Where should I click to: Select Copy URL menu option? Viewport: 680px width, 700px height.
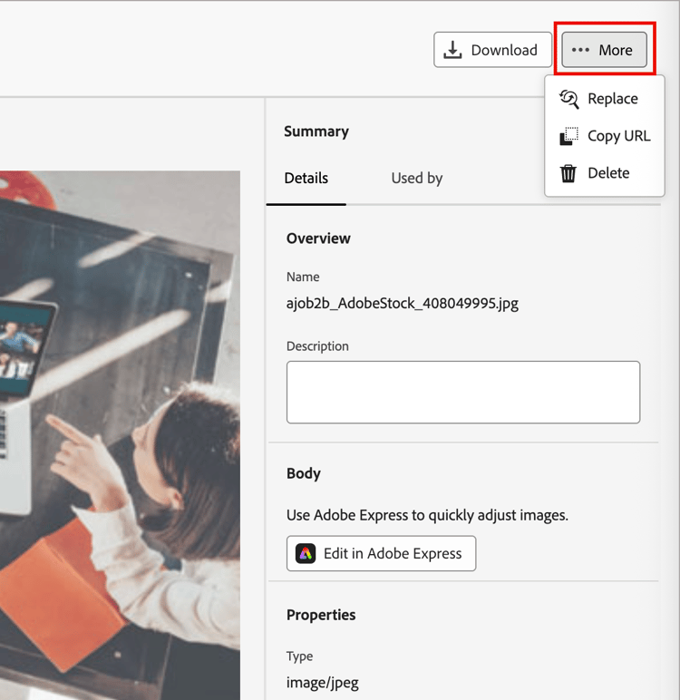coord(604,136)
